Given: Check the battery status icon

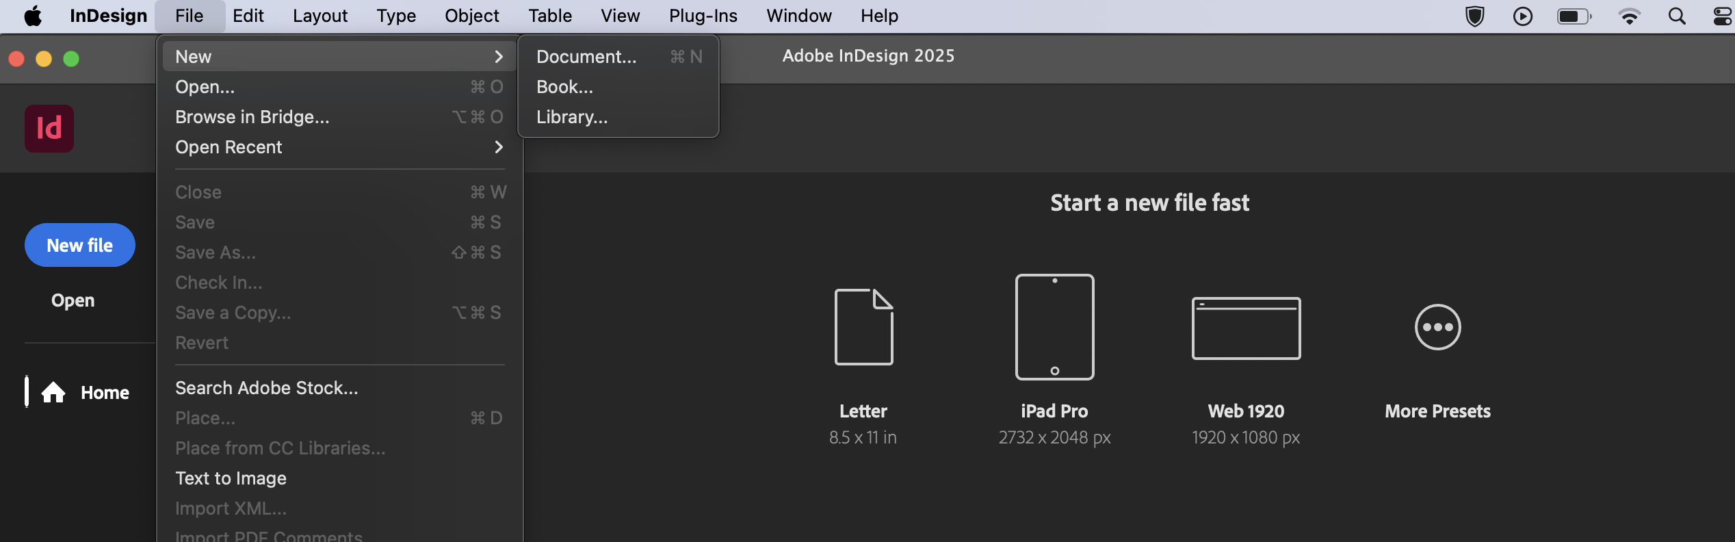Looking at the screenshot, I should tap(1574, 16).
